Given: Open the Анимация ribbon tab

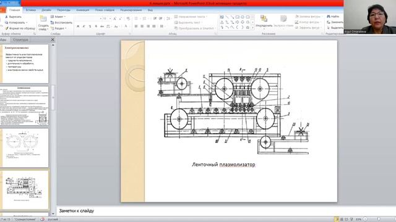Looking at the screenshot, I should (x=82, y=10).
